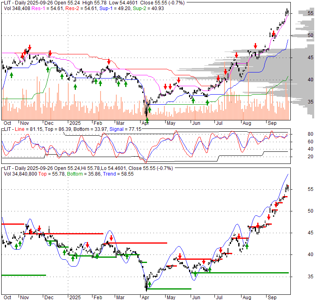315x300 pixels.
Task: Select the Apr label on top chart time axis
Action: tap(145, 123)
